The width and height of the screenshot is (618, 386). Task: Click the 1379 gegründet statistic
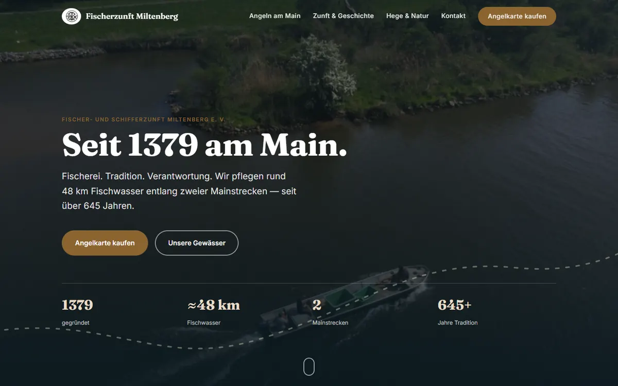pyautogui.click(x=77, y=312)
